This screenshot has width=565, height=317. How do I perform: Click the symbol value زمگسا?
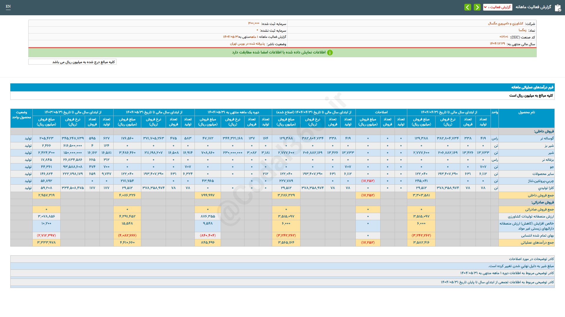click(x=523, y=30)
